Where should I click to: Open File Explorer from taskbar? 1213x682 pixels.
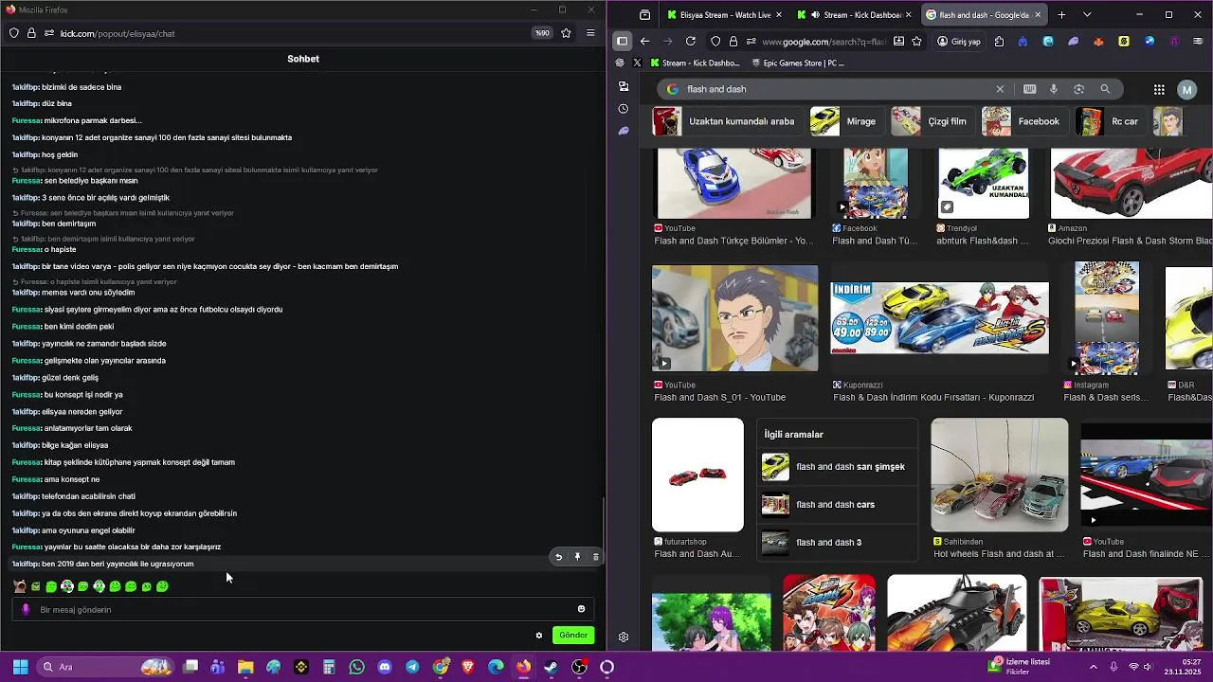(x=245, y=667)
